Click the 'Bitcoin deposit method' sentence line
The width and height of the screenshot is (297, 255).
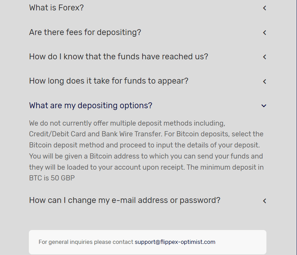tap(144, 145)
